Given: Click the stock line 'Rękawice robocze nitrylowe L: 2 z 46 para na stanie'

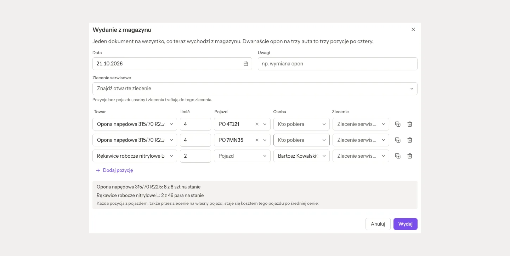Looking at the screenshot, I should click(150, 195).
